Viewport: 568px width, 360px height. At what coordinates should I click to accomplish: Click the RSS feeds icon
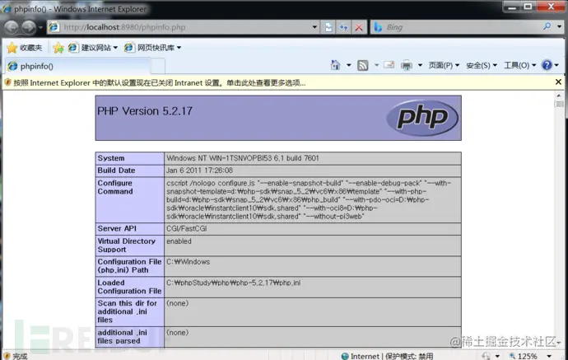coord(362,65)
